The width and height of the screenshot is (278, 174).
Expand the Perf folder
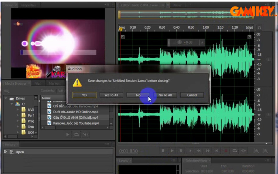click(x=18, y=115)
